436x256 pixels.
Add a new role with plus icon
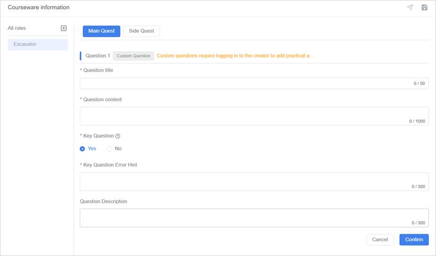pyautogui.click(x=64, y=28)
